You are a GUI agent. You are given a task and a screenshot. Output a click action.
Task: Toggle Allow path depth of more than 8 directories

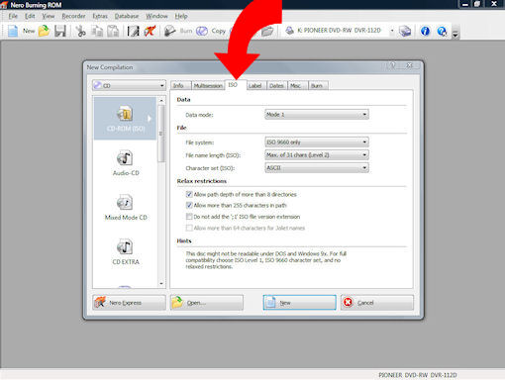(189, 194)
